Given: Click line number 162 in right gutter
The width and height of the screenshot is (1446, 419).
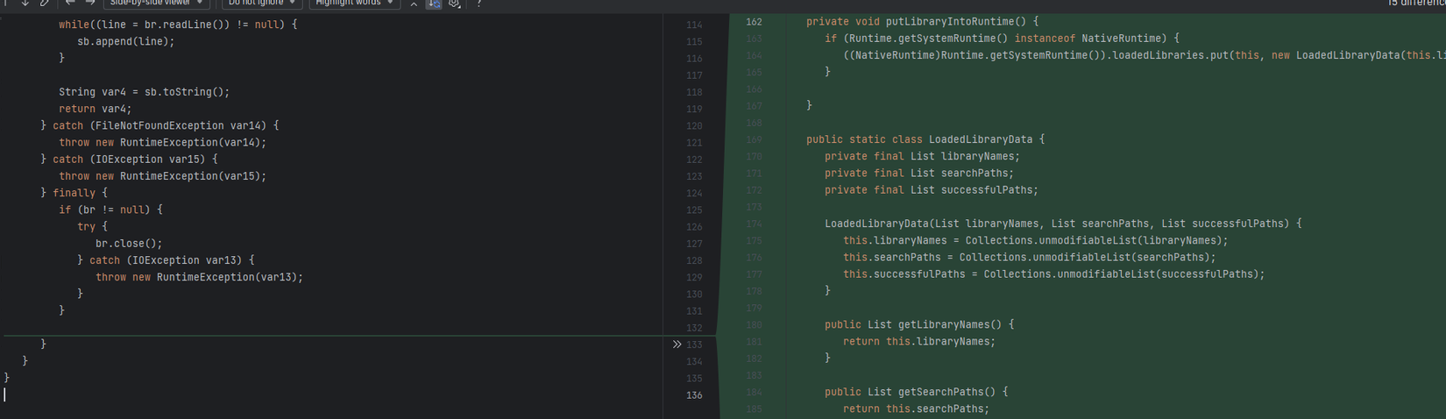Looking at the screenshot, I should (754, 22).
